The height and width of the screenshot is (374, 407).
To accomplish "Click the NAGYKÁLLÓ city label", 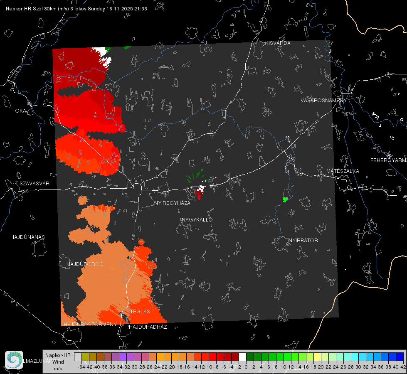I will (x=197, y=220).
